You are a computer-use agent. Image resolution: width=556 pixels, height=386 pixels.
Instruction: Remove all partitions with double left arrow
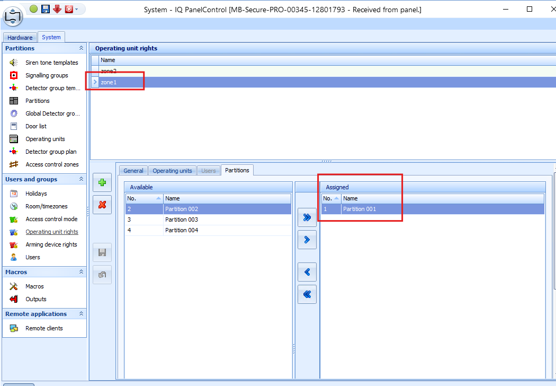[x=307, y=294]
